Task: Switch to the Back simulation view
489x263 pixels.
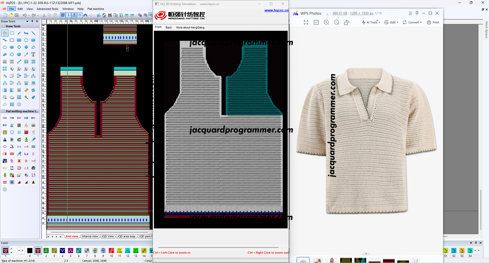Action: (169, 27)
